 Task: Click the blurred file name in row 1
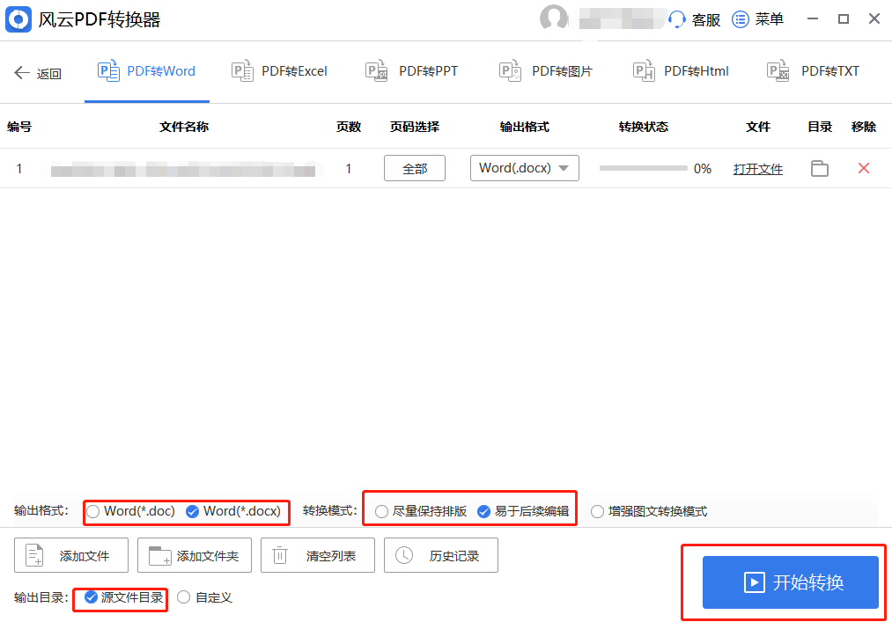[x=182, y=169]
